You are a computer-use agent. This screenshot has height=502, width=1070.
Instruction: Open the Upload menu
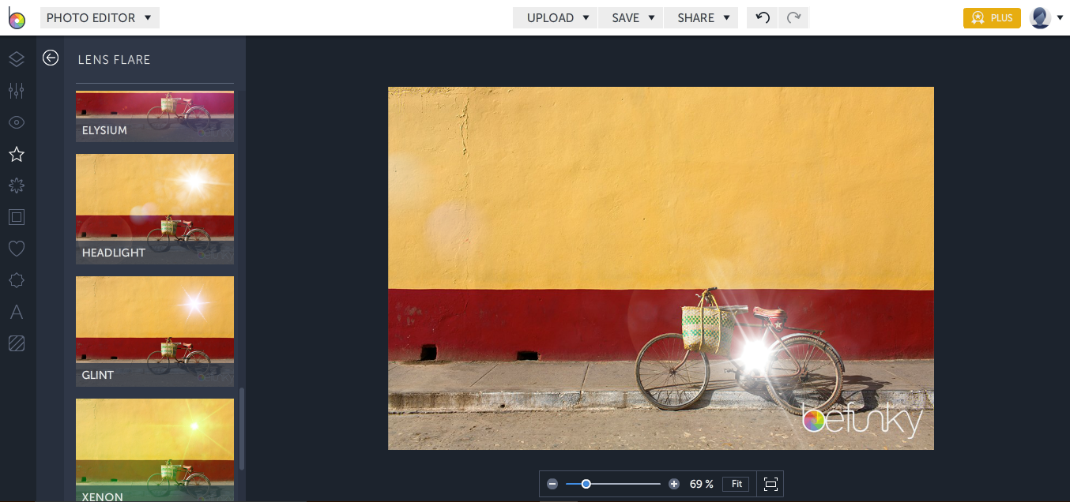click(x=556, y=17)
